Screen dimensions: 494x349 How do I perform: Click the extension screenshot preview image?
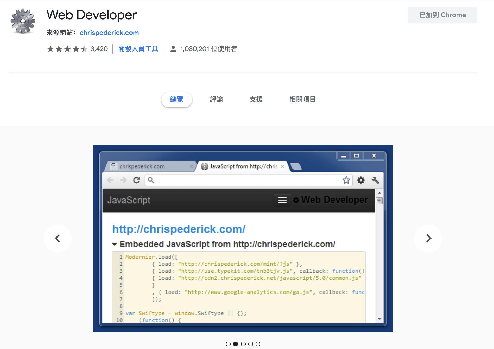(243, 239)
